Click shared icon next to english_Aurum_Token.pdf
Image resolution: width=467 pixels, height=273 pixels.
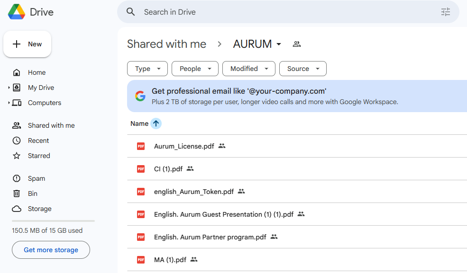241,191
